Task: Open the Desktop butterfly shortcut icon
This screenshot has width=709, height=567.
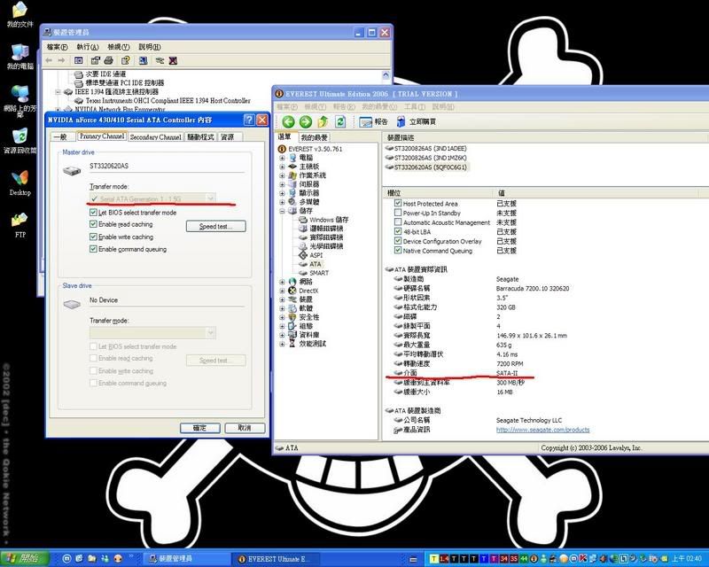Action: 19,183
